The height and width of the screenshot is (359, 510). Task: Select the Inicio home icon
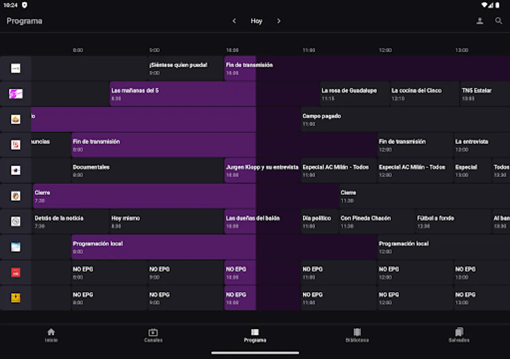point(51,334)
